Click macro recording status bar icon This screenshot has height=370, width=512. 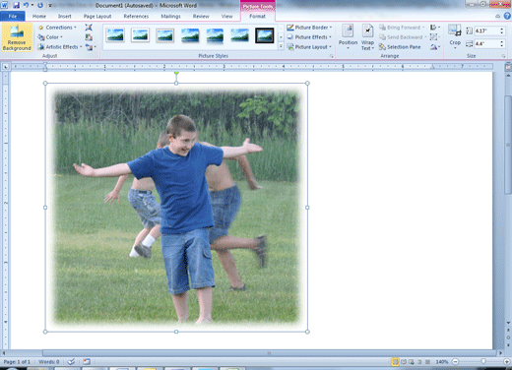[87, 361]
